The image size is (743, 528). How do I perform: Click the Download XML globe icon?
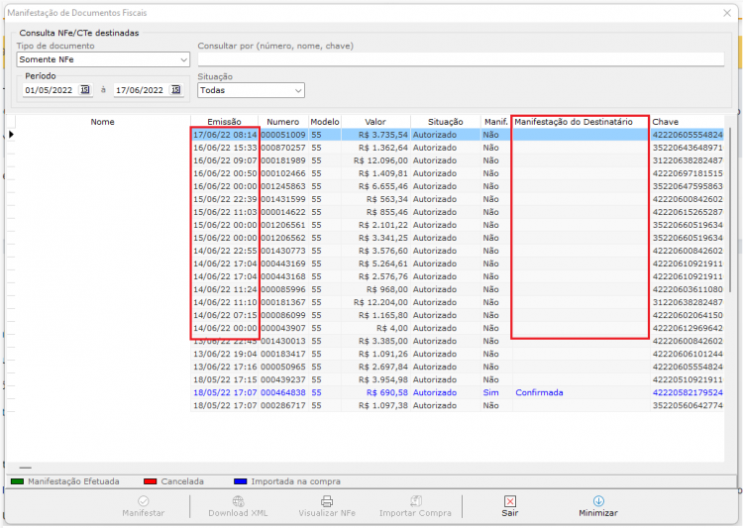238,501
